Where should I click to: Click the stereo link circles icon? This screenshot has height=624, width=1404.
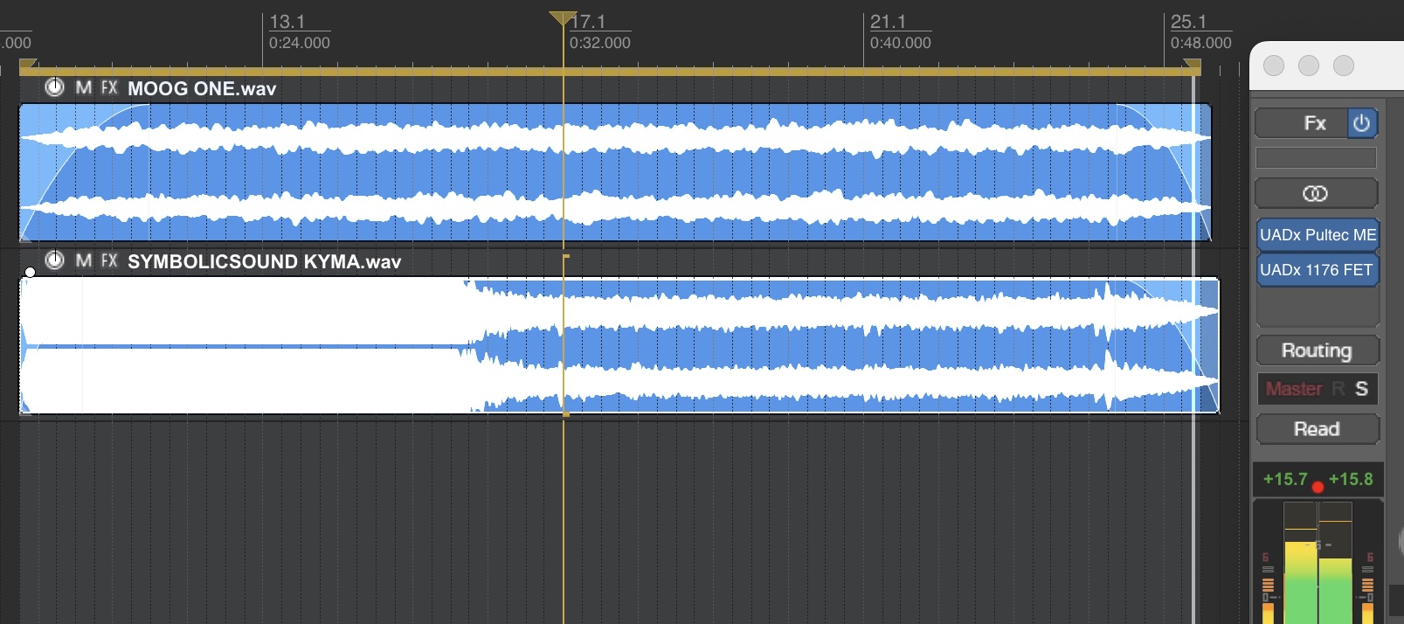(1316, 193)
